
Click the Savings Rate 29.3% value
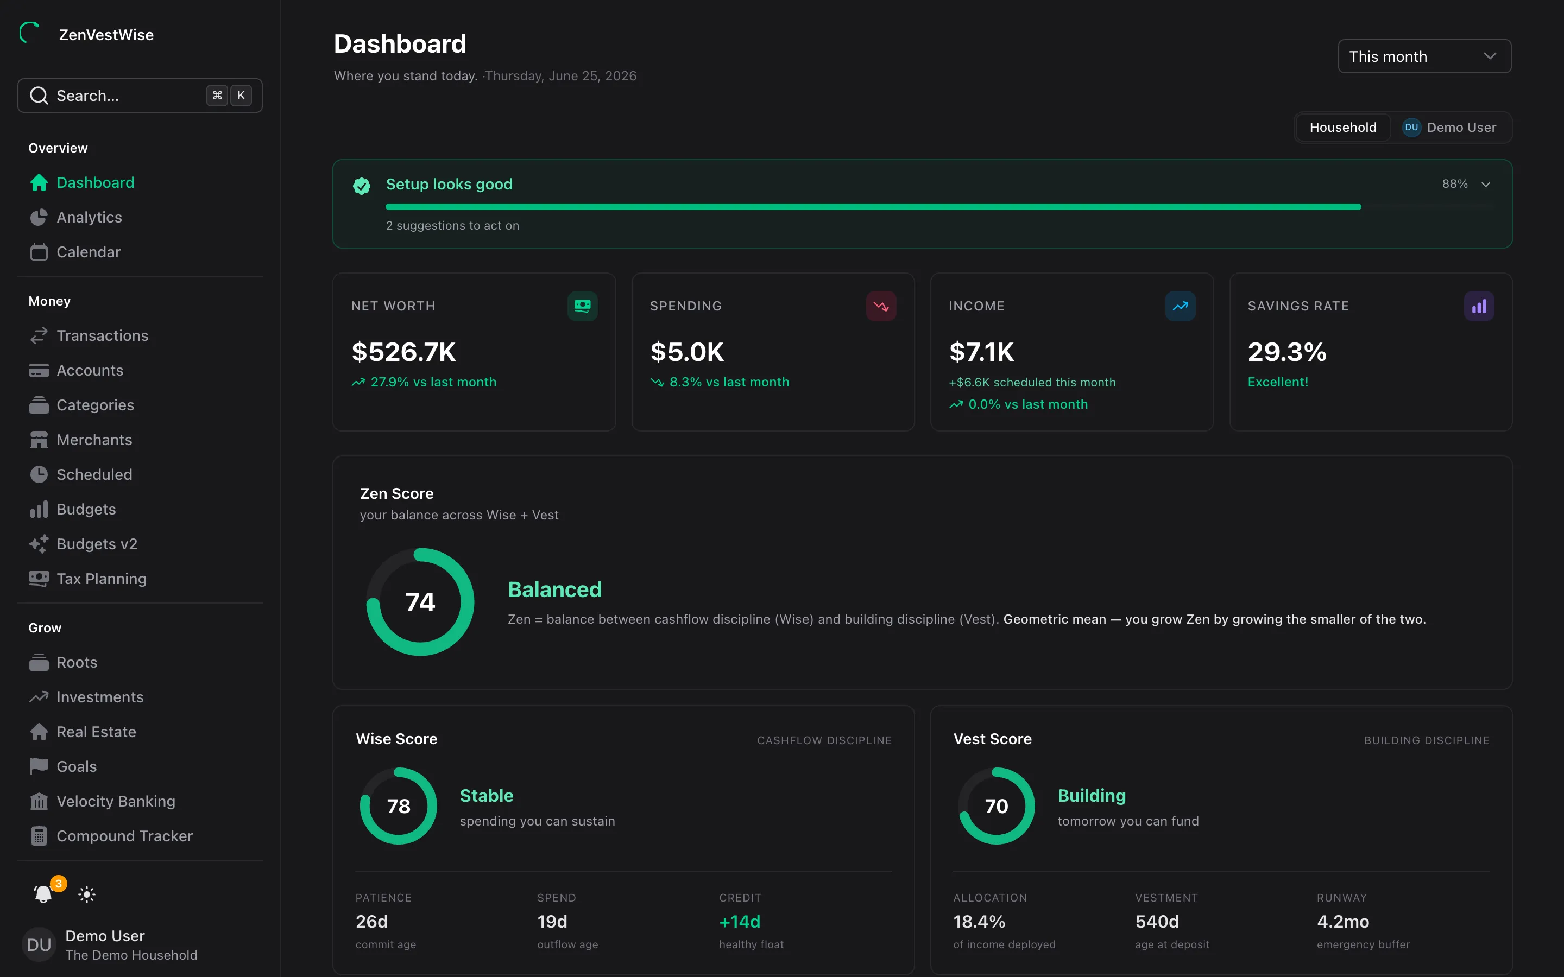tap(1286, 352)
